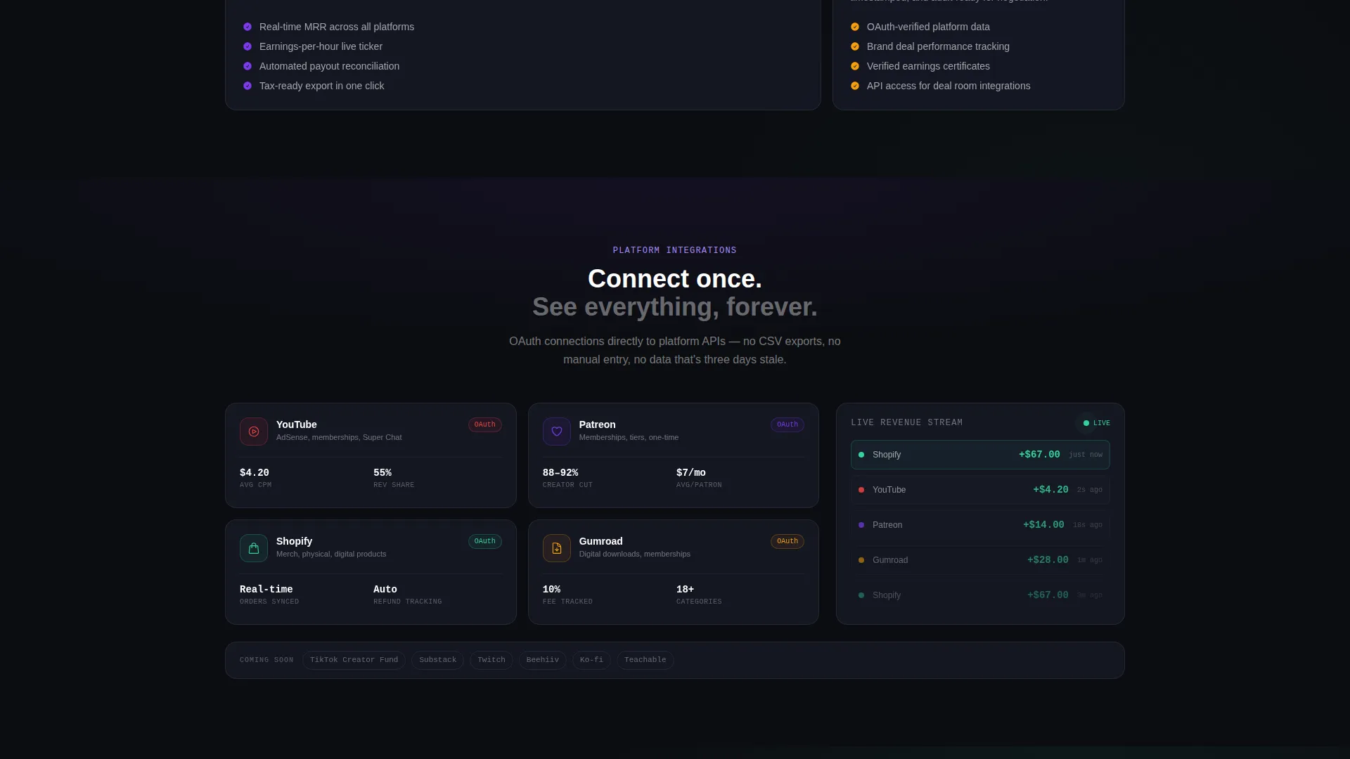
Task: Select the Twitch coming soon chip
Action: tap(491, 660)
